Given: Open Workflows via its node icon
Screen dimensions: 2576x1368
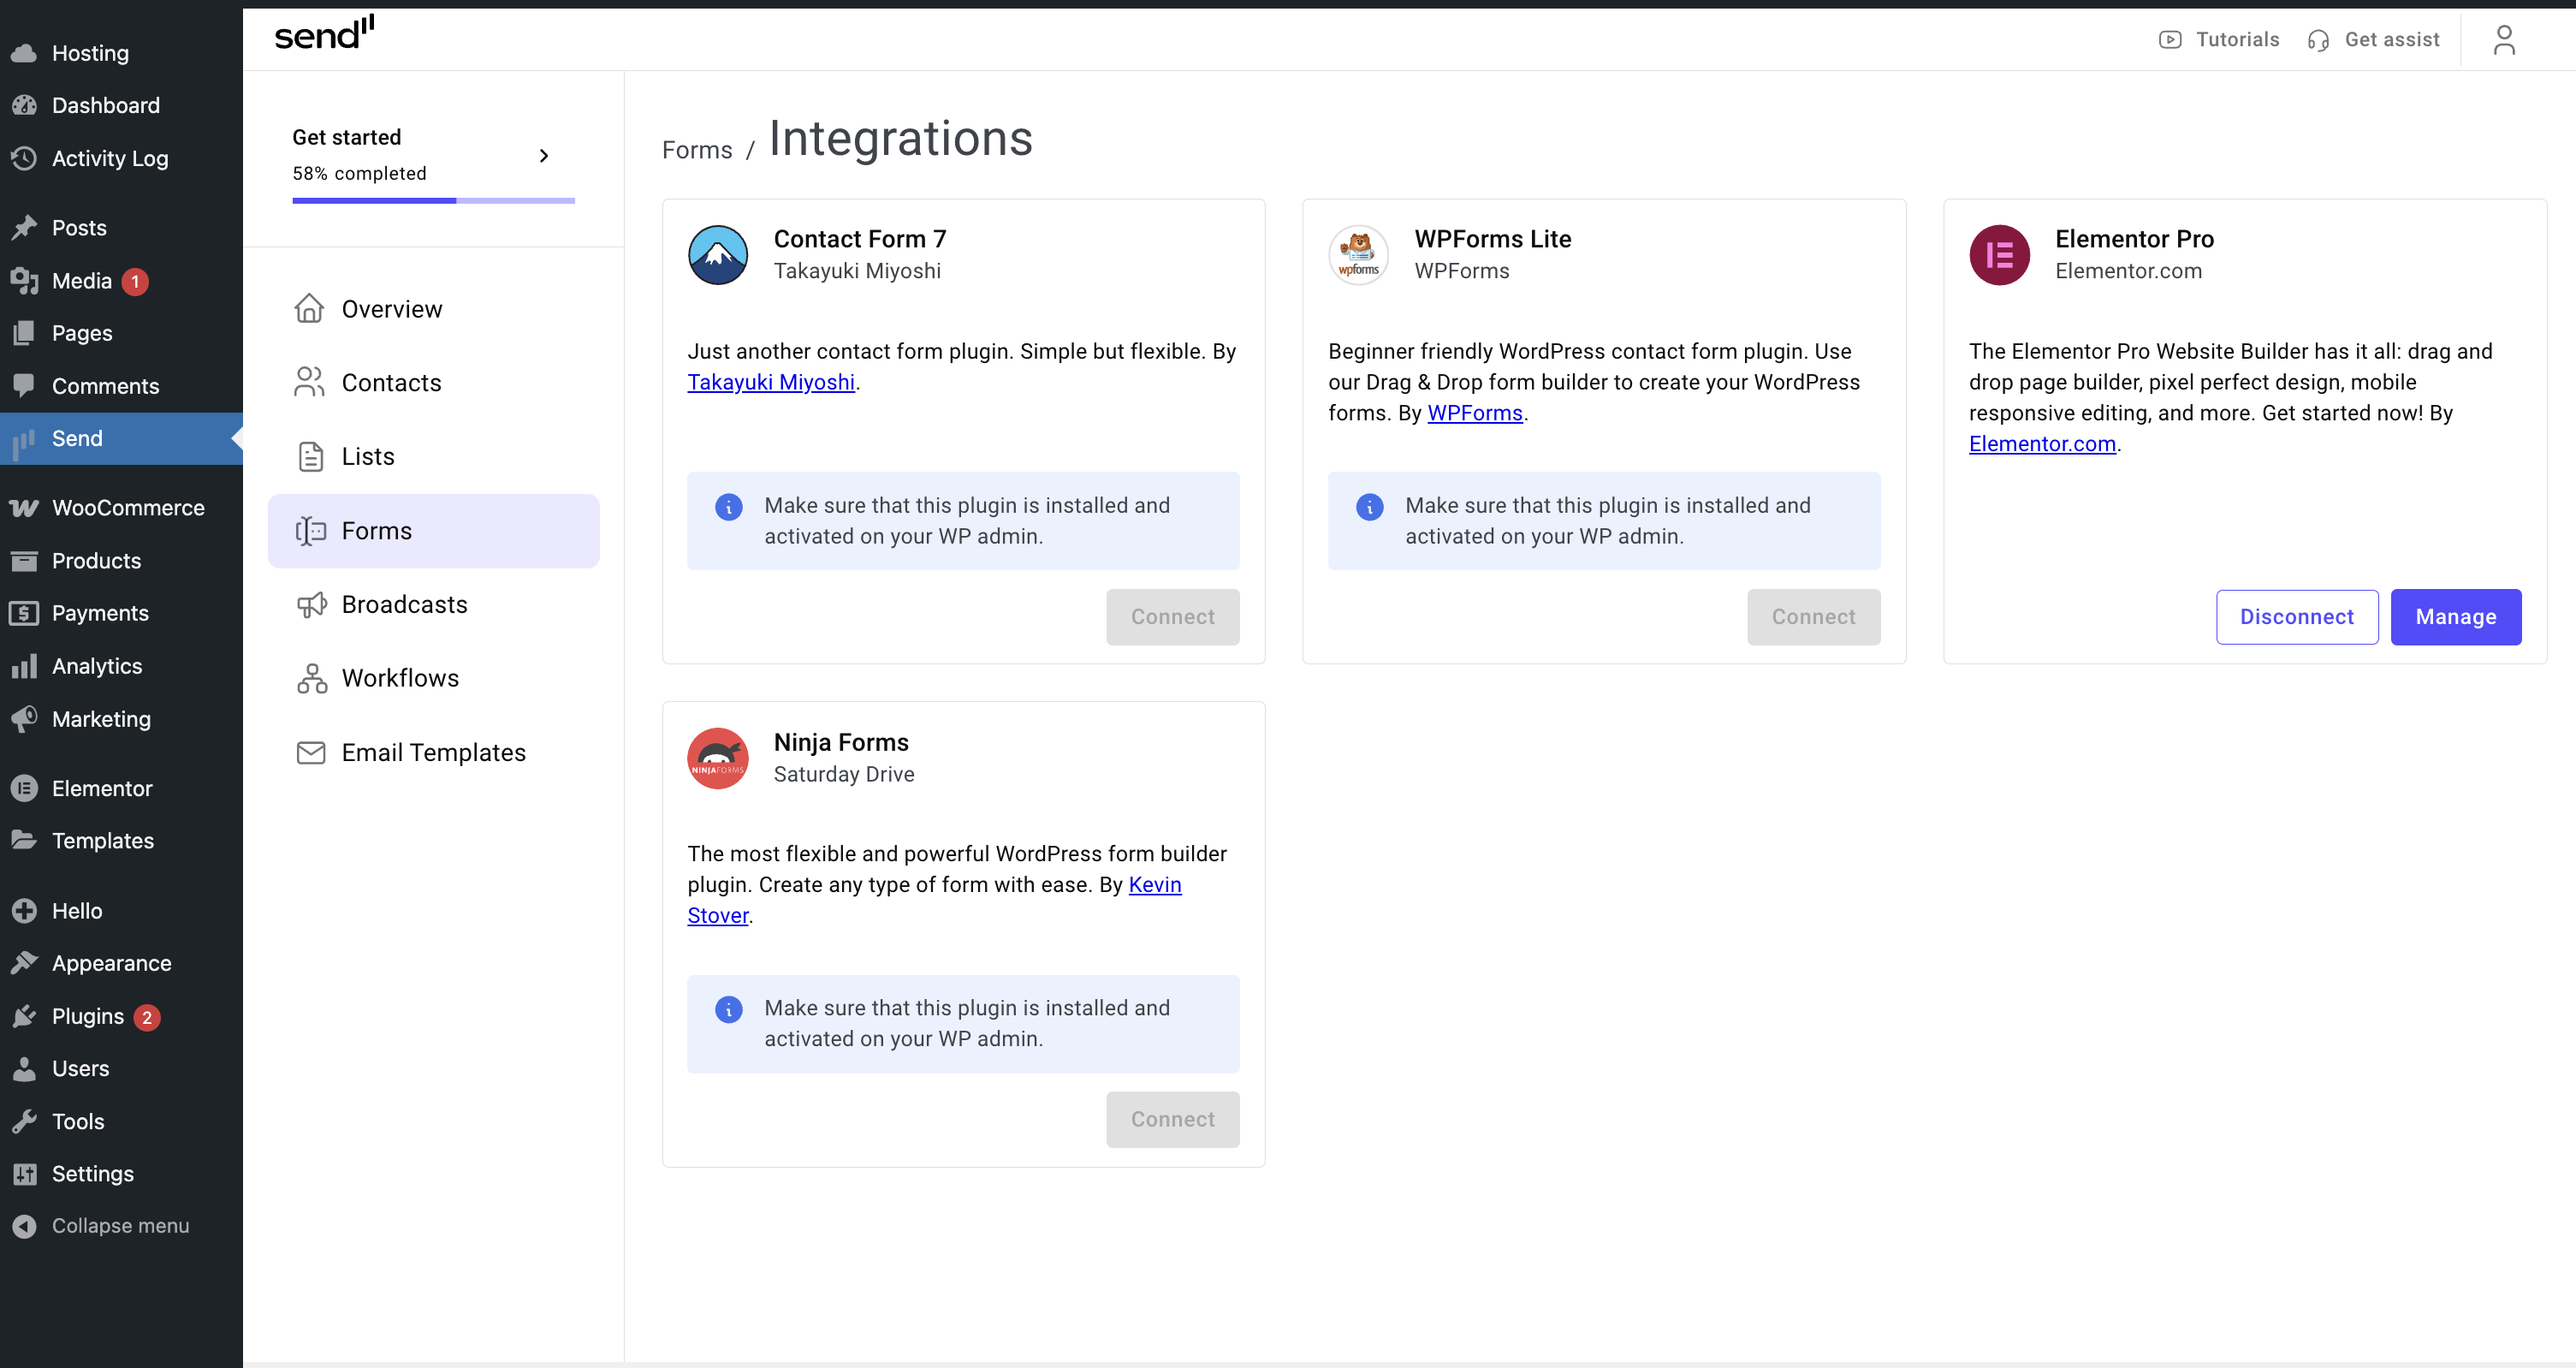Looking at the screenshot, I should pyautogui.click(x=311, y=678).
